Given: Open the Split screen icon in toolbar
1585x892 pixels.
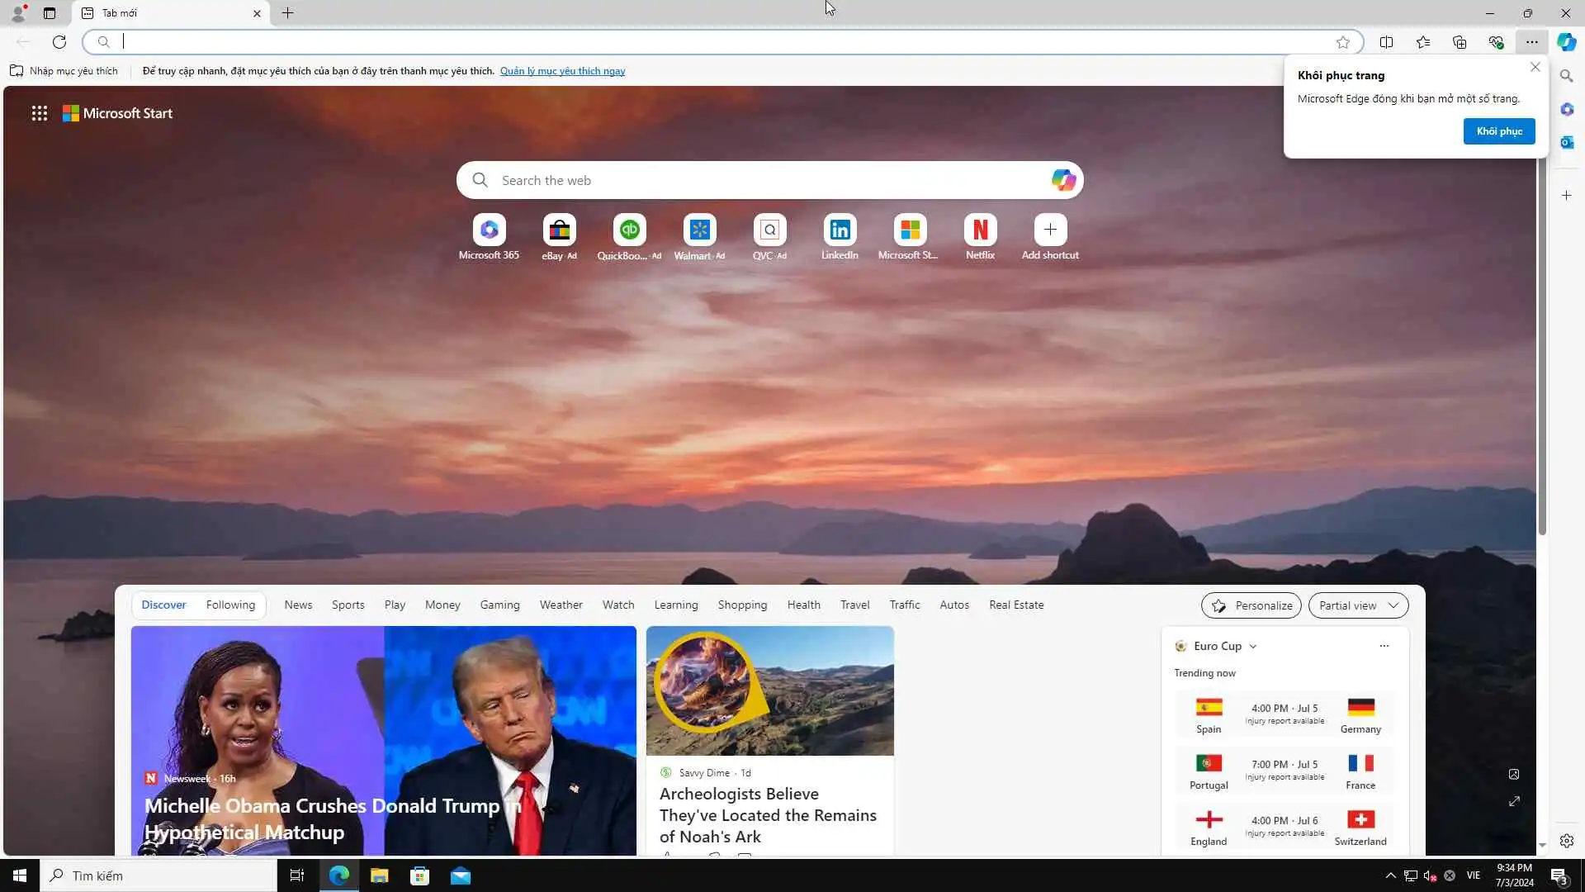Looking at the screenshot, I should [1386, 42].
